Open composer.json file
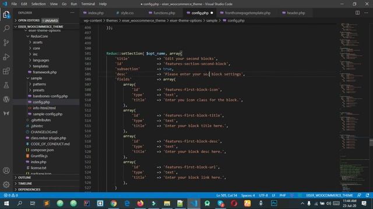 tap(42, 150)
